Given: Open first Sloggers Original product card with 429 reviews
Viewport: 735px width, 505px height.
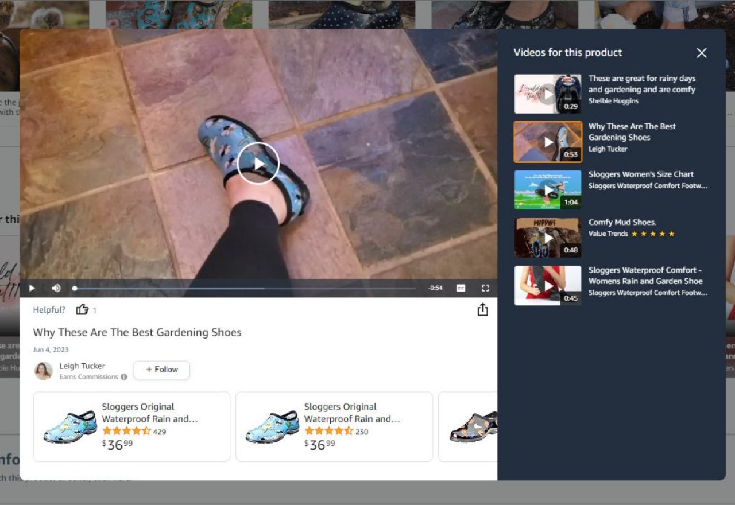Looking at the screenshot, I should (x=131, y=426).
